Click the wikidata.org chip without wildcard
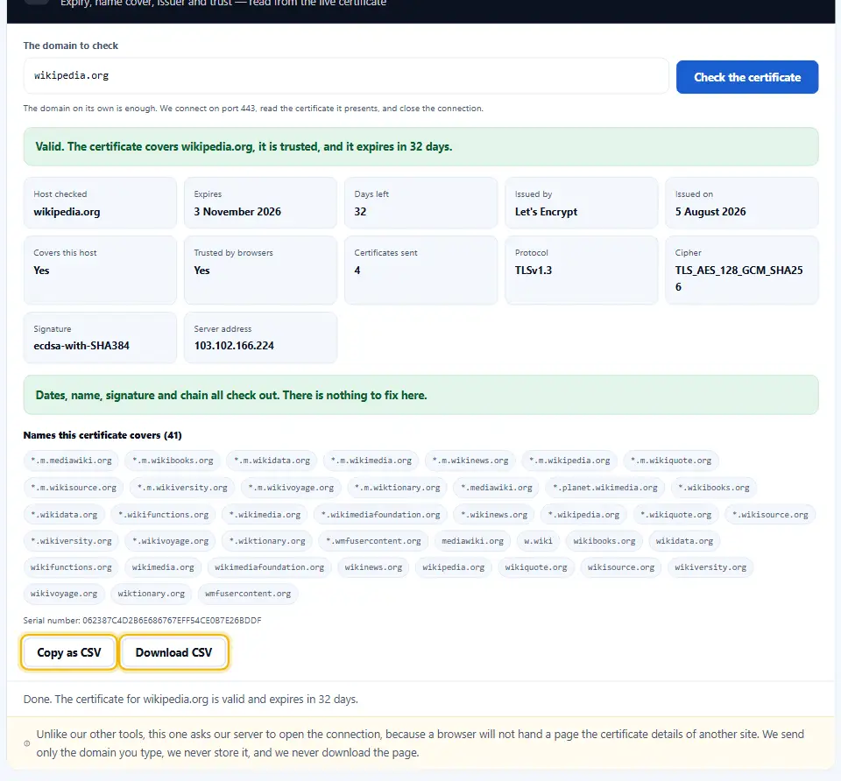 tap(684, 541)
